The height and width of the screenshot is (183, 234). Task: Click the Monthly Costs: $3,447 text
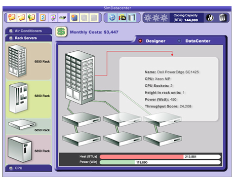pos(94,32)
